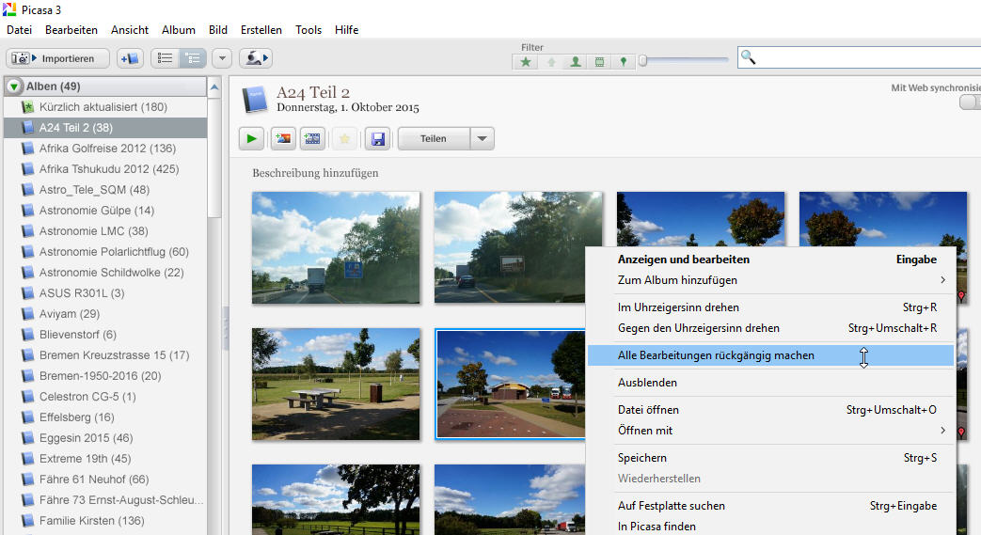Image resolution: width=981 pixels, height=535 pixels.
Task: Click the Teilen button
Action: pyautogui.click(x=433, y=139)
